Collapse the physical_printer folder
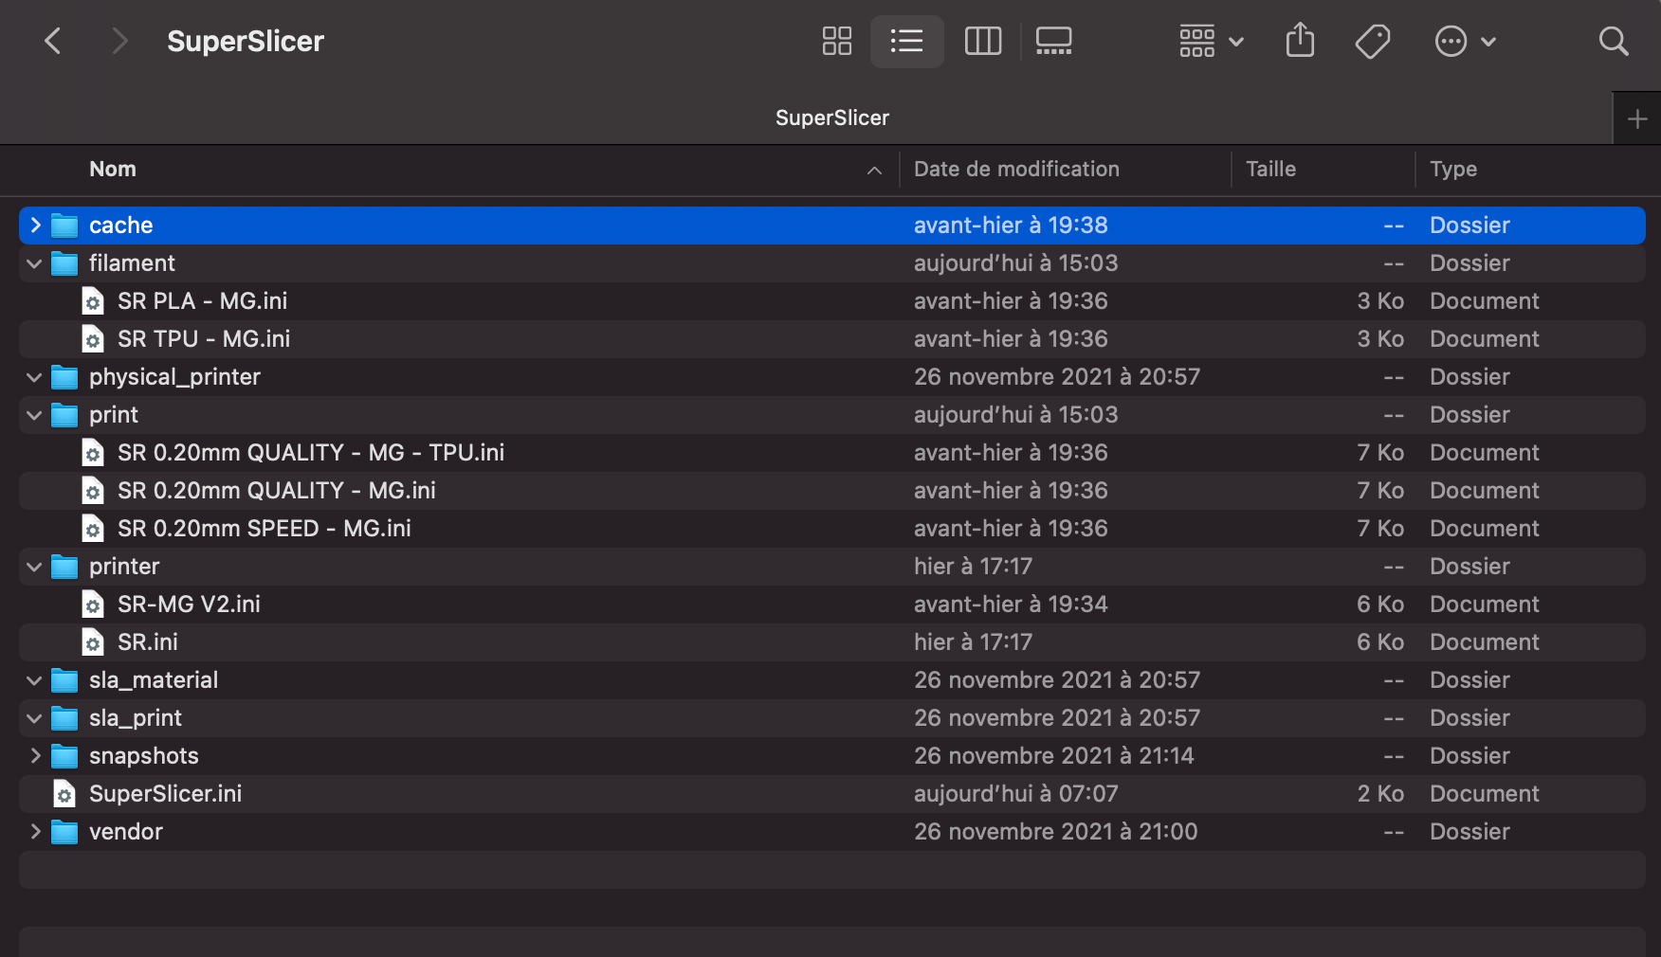This screenshot has height=957, width=1661. coord(35,377)
